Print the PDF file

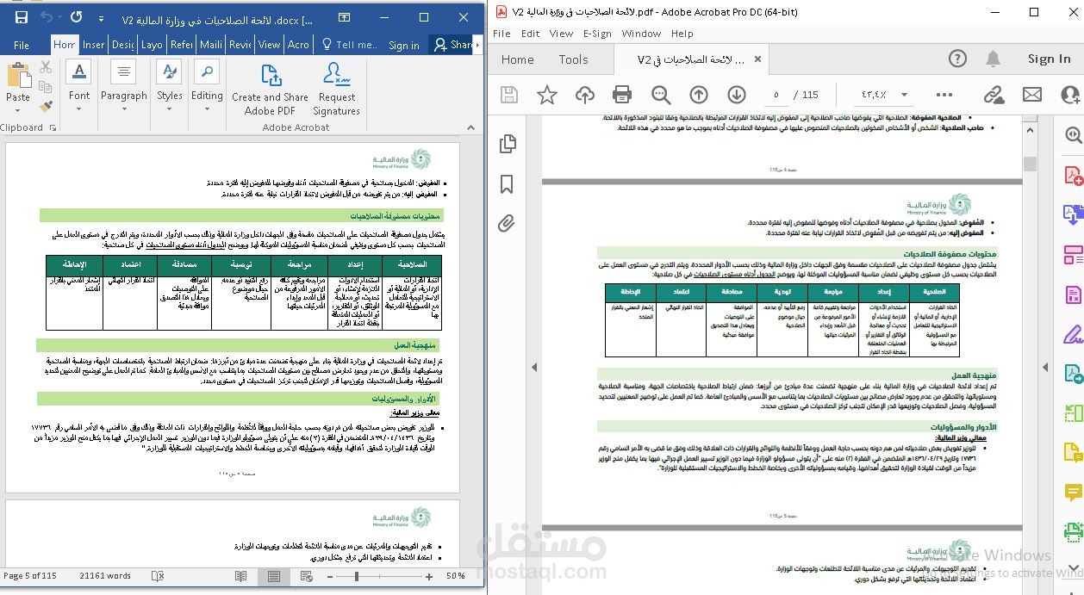click(x=622, y=95)
